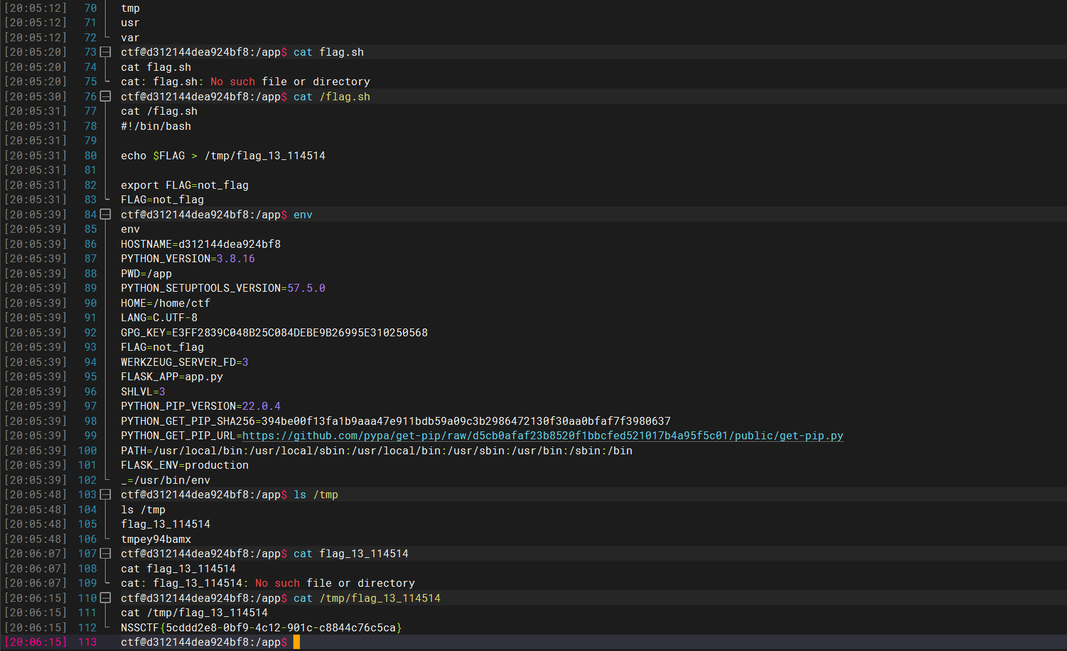
Task: Click 'SHLVL=3' line
Action: (143, 391)
